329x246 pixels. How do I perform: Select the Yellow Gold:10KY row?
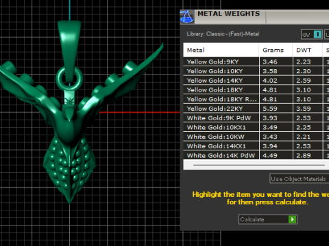256,71
